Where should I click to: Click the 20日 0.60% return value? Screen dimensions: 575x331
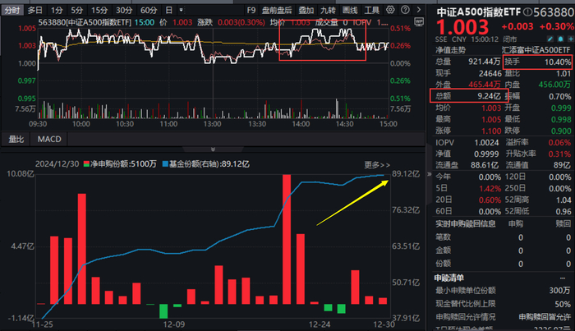490,200
